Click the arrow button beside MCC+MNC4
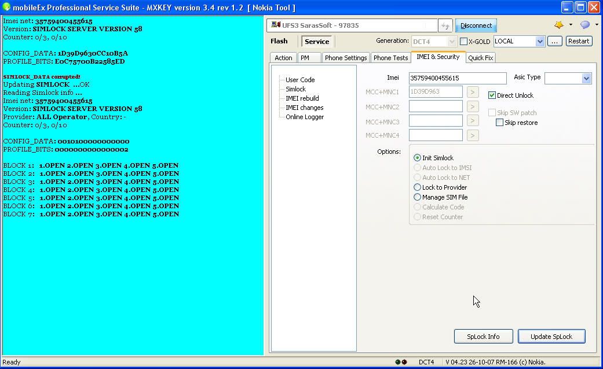The image size is (603, 369). (473, 135)
